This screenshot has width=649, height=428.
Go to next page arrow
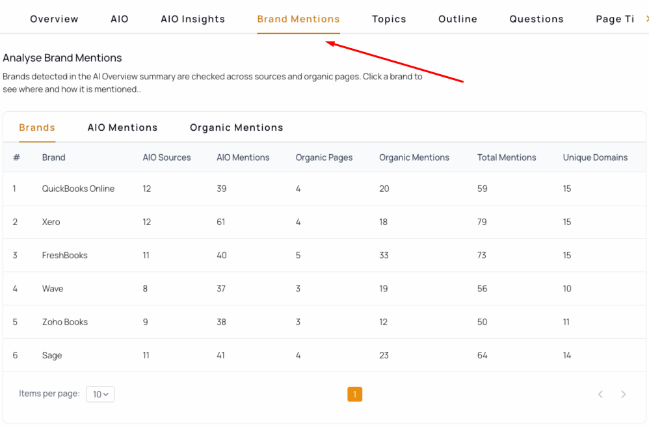(x=624, y=394)
